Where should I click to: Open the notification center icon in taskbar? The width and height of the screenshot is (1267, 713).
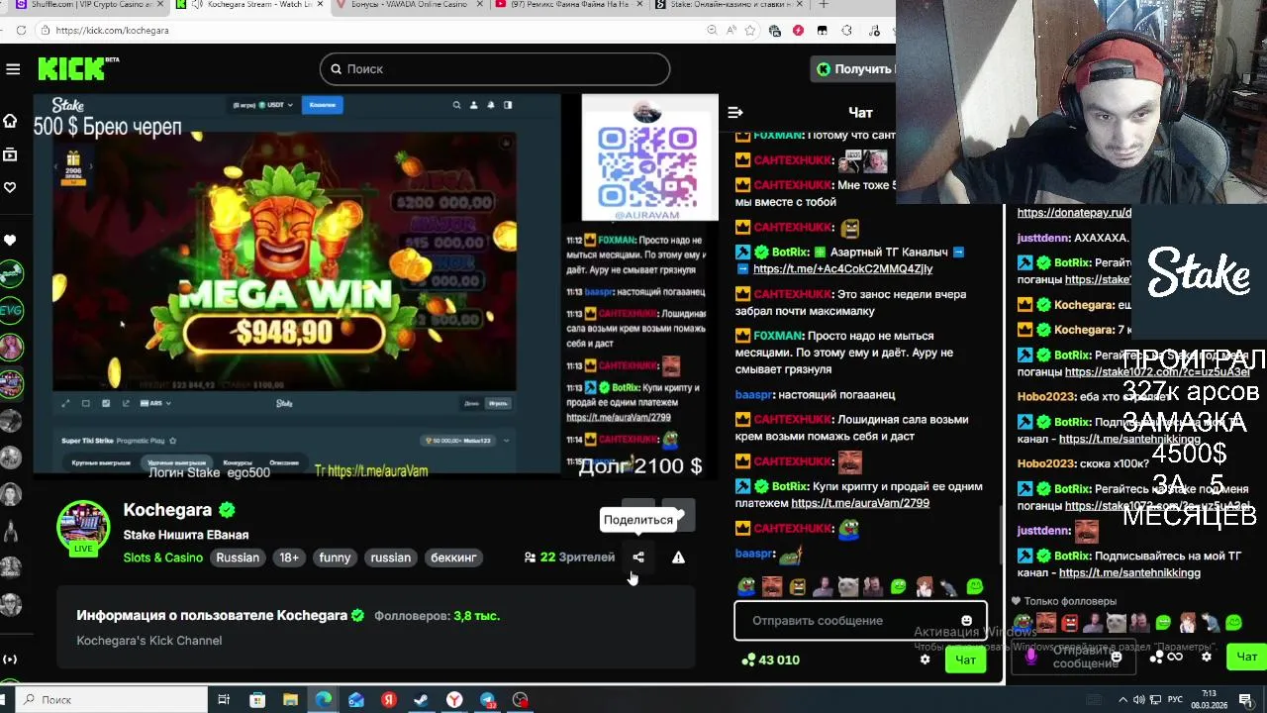[1245, 700]
